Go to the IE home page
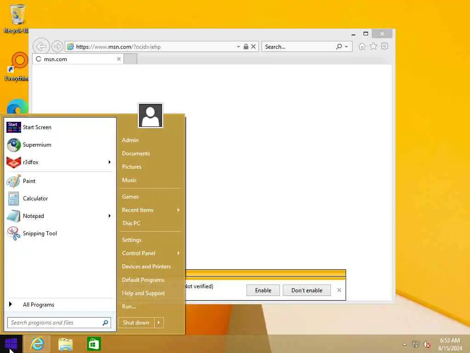470x353 pixels. click(x=362, y=46)
